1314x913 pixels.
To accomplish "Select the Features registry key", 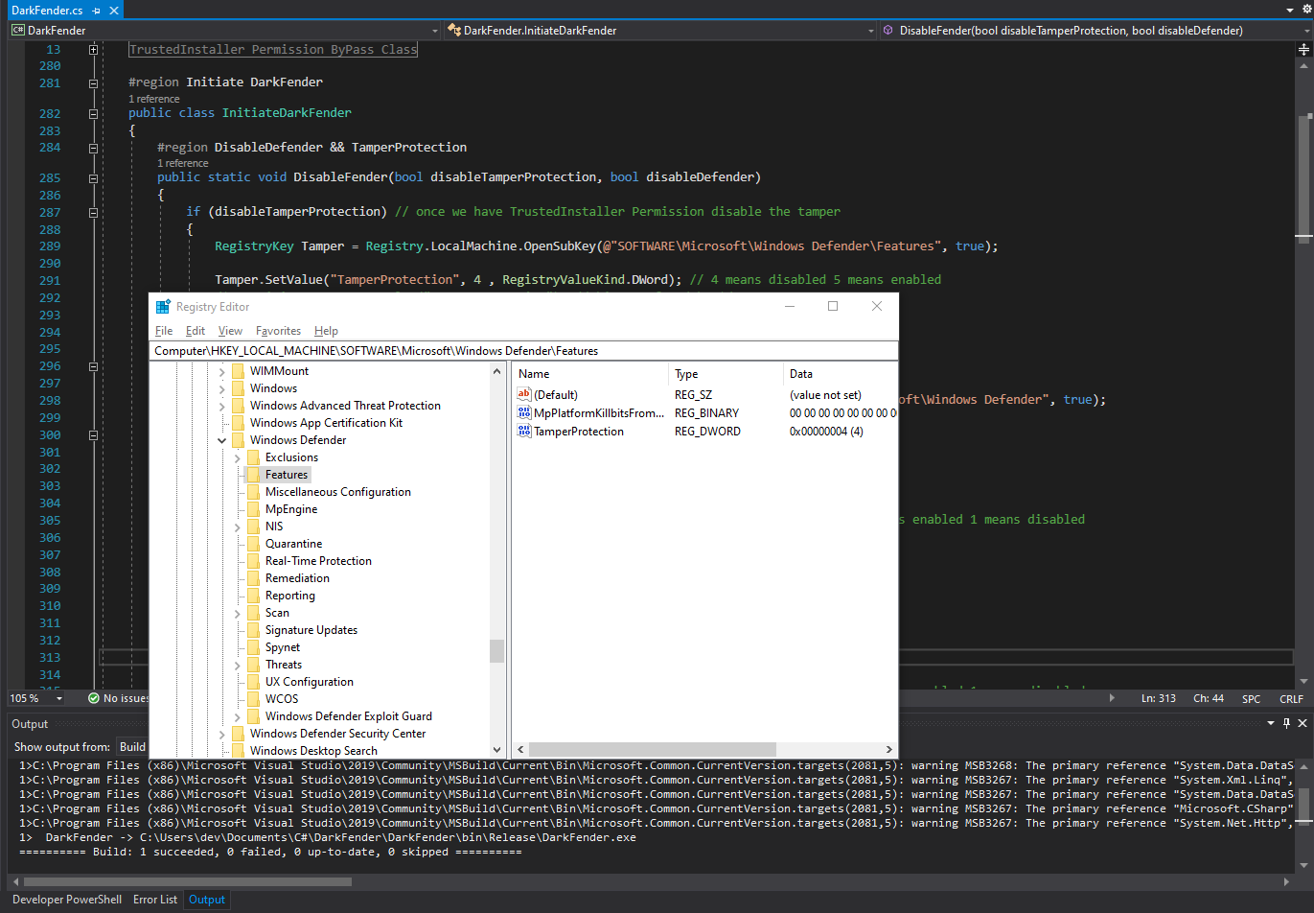I will pyautogui.click(x=287, y=475).
